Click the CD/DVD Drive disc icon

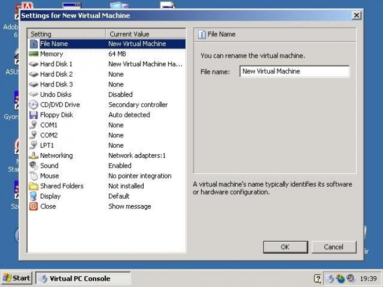(33, 105)
